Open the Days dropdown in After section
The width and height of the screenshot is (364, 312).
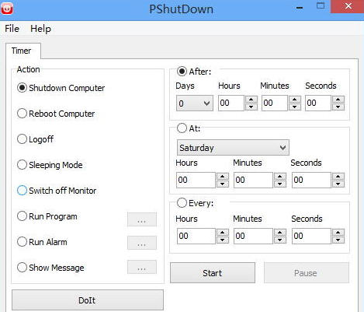click(195, 103)
